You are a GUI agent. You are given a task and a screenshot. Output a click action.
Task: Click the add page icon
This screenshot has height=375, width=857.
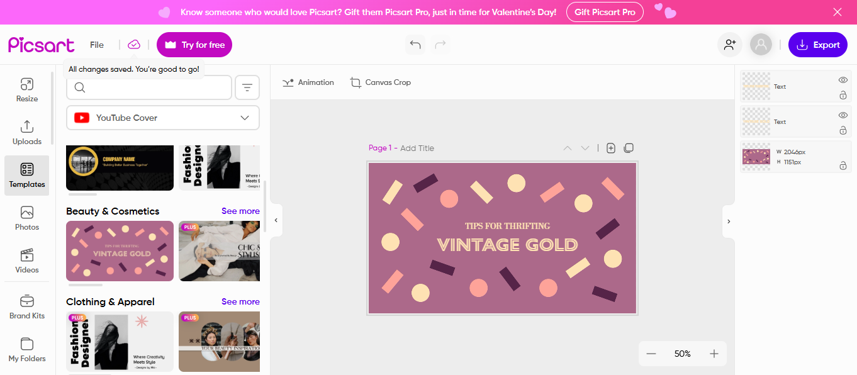(611, 148)
